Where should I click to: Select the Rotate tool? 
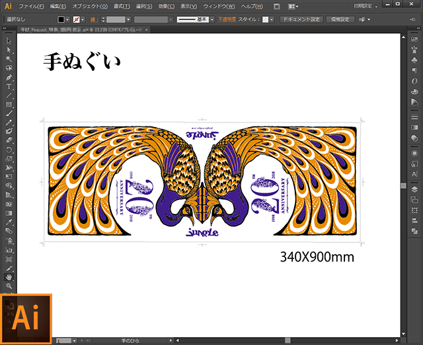tap(9, 150)
